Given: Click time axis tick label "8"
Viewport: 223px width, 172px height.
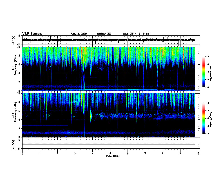Looking at the screenshot, I should click(x=163, y=153).
